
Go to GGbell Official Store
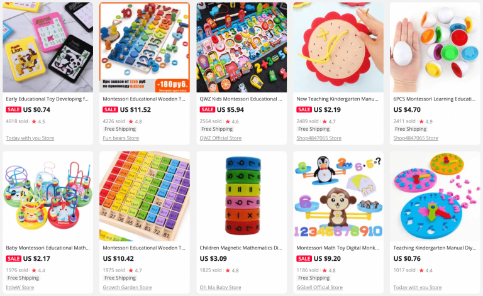(319, 287)
